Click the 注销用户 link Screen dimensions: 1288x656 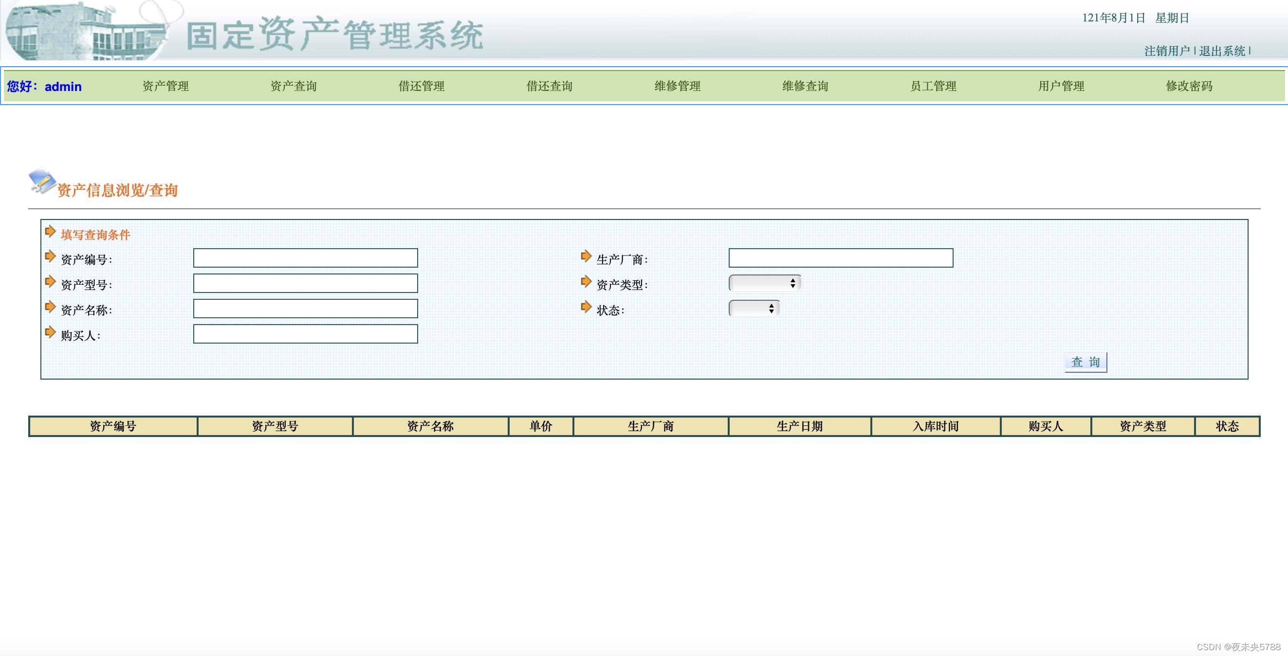pos(1166,51)
